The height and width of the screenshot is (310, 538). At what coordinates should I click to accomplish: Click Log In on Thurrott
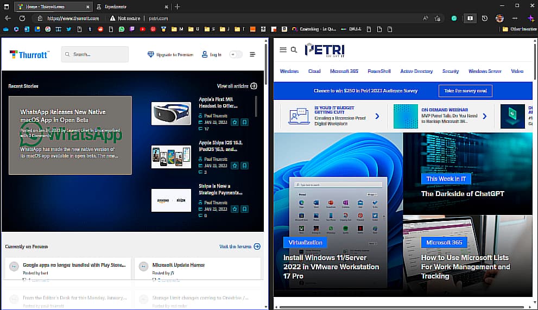[212, 55]
